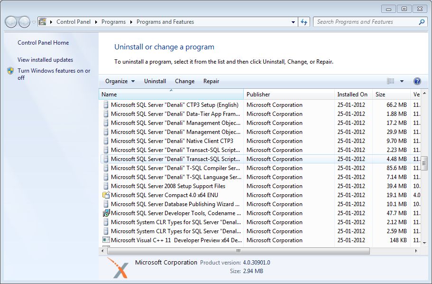The image size is (432, 284).
Task: Click the vertical scrollbar thumb
Action: click(x=424, y=163)
